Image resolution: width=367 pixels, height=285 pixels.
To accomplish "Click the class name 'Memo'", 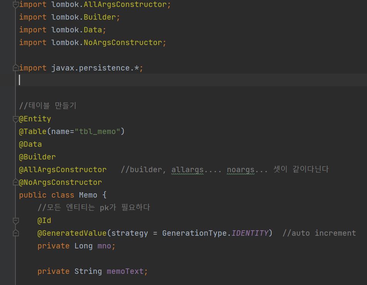I will pos(88,195).
